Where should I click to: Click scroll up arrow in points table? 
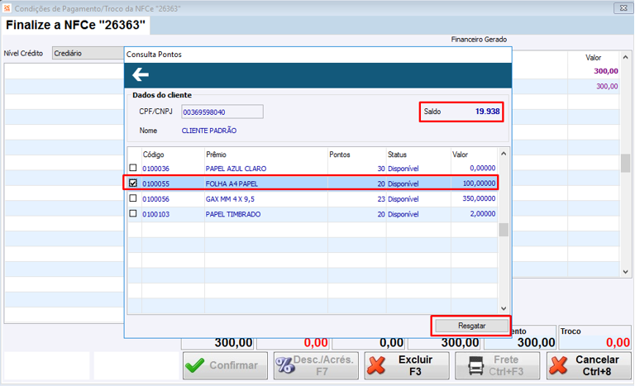coord(504,154)
